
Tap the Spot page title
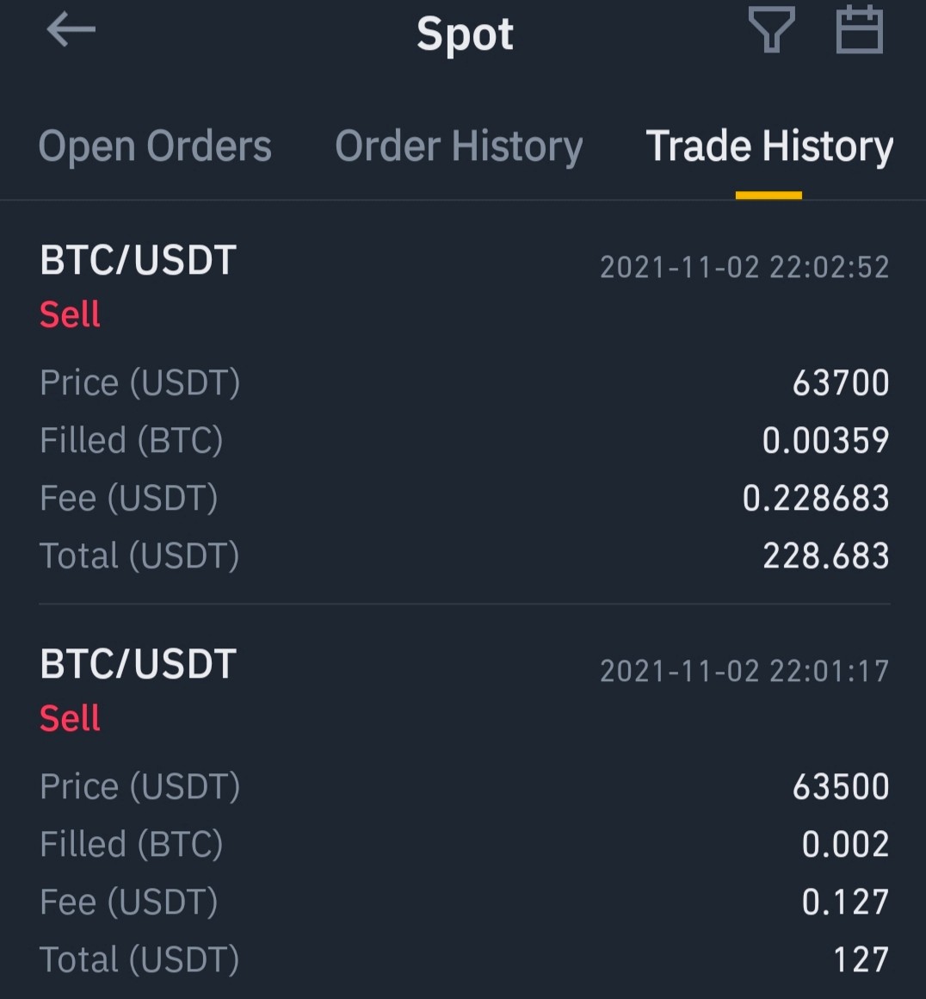tap(465, 34)
